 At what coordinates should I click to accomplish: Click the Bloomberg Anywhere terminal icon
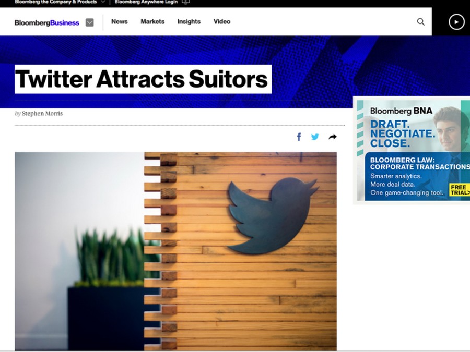186,2
